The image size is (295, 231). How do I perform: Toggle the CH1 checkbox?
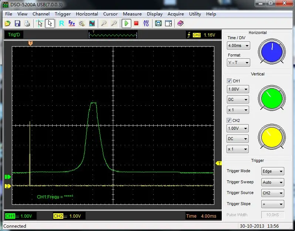point(229,81)
